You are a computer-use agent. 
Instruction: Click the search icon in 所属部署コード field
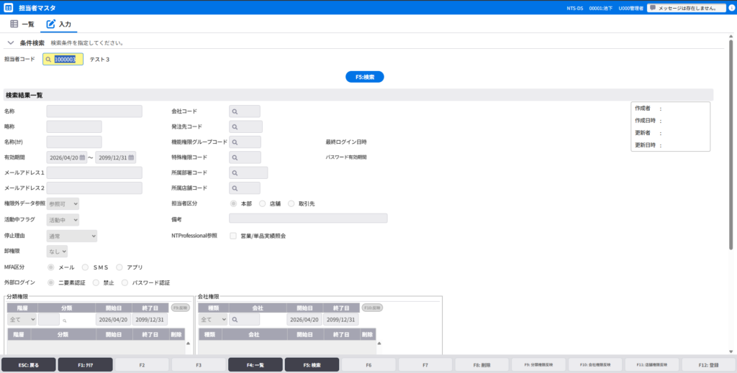click(x=235, y=173)
